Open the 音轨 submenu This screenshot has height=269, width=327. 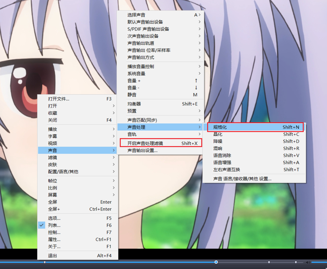[160, 134]
